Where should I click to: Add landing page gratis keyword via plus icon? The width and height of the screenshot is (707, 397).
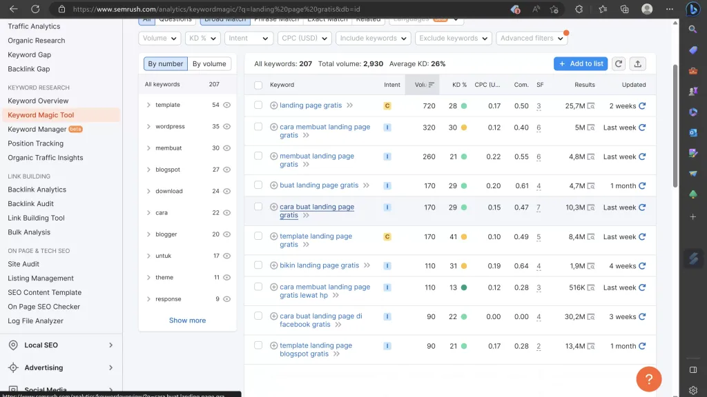[x=273, y=105]
